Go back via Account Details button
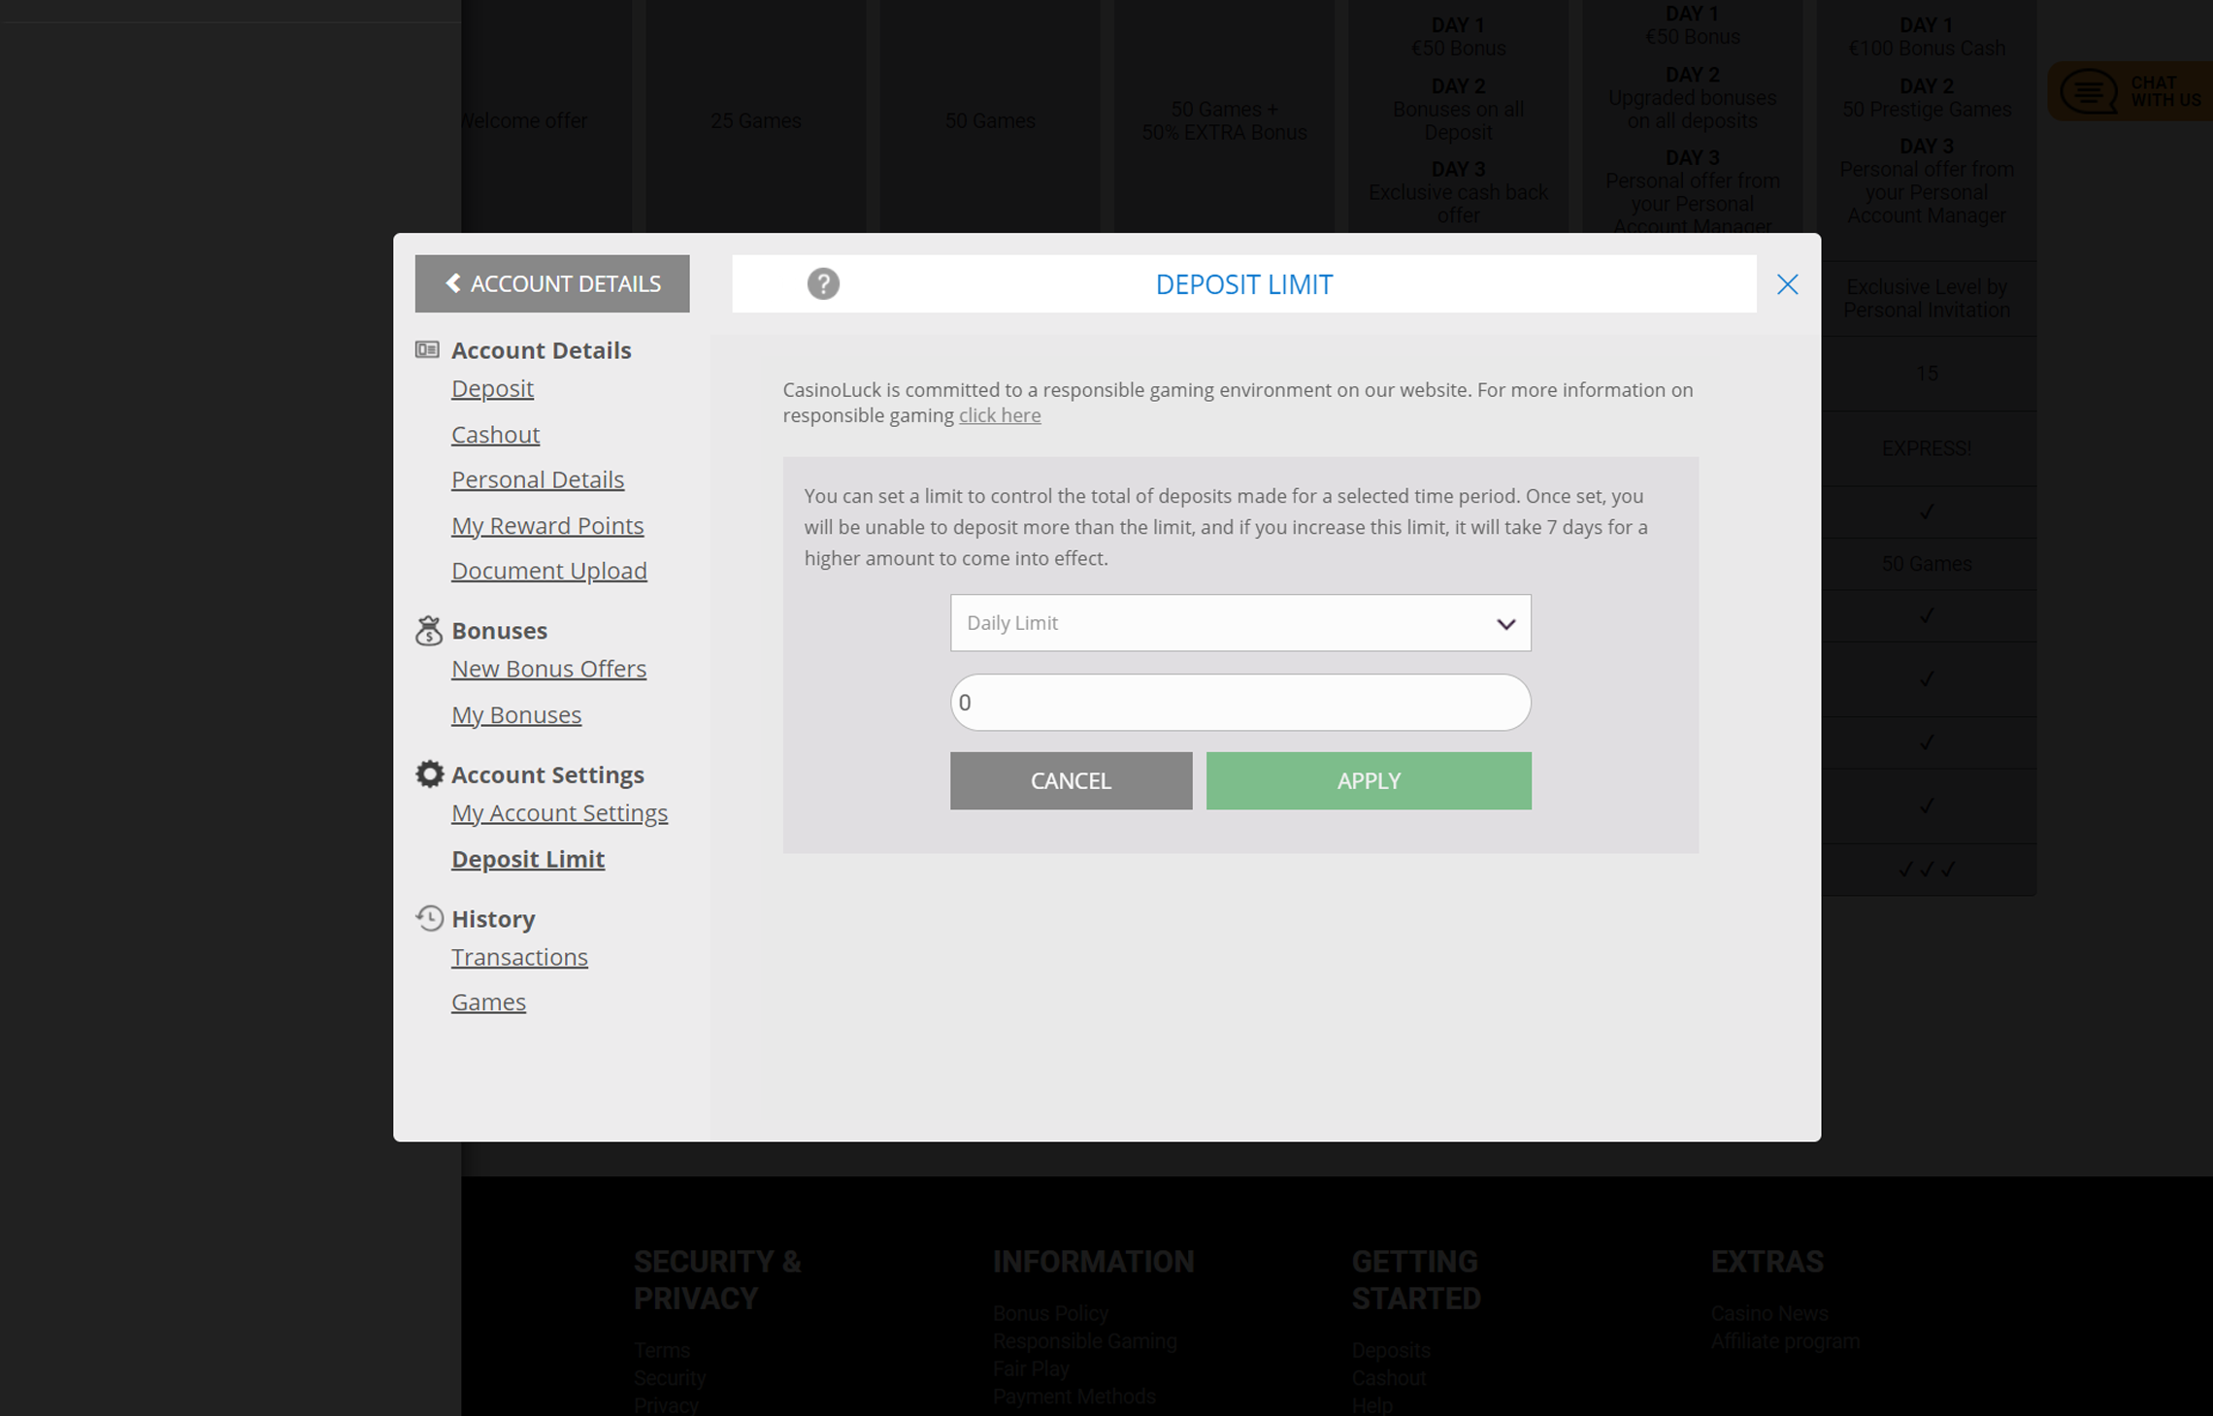The image size is (2213, 1416). tap(552, 283)
